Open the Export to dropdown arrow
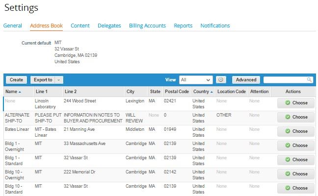Image resolution: width=318 pixels, height=196 pixels. 59,80
